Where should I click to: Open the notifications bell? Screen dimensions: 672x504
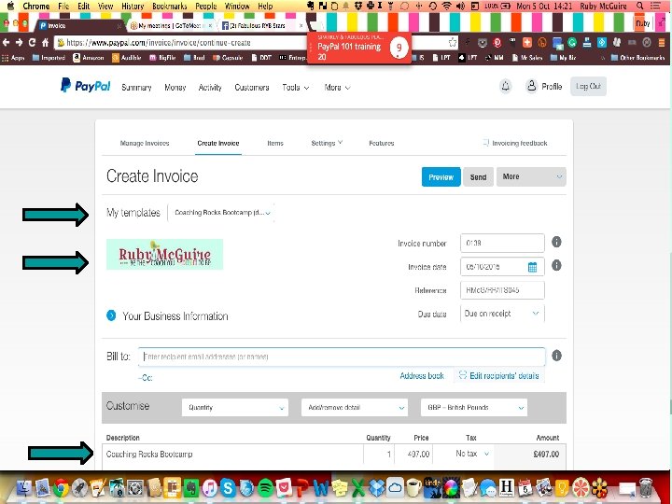pos(505,87)
